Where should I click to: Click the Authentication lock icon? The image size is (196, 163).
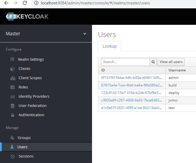[x=12, y=115]
